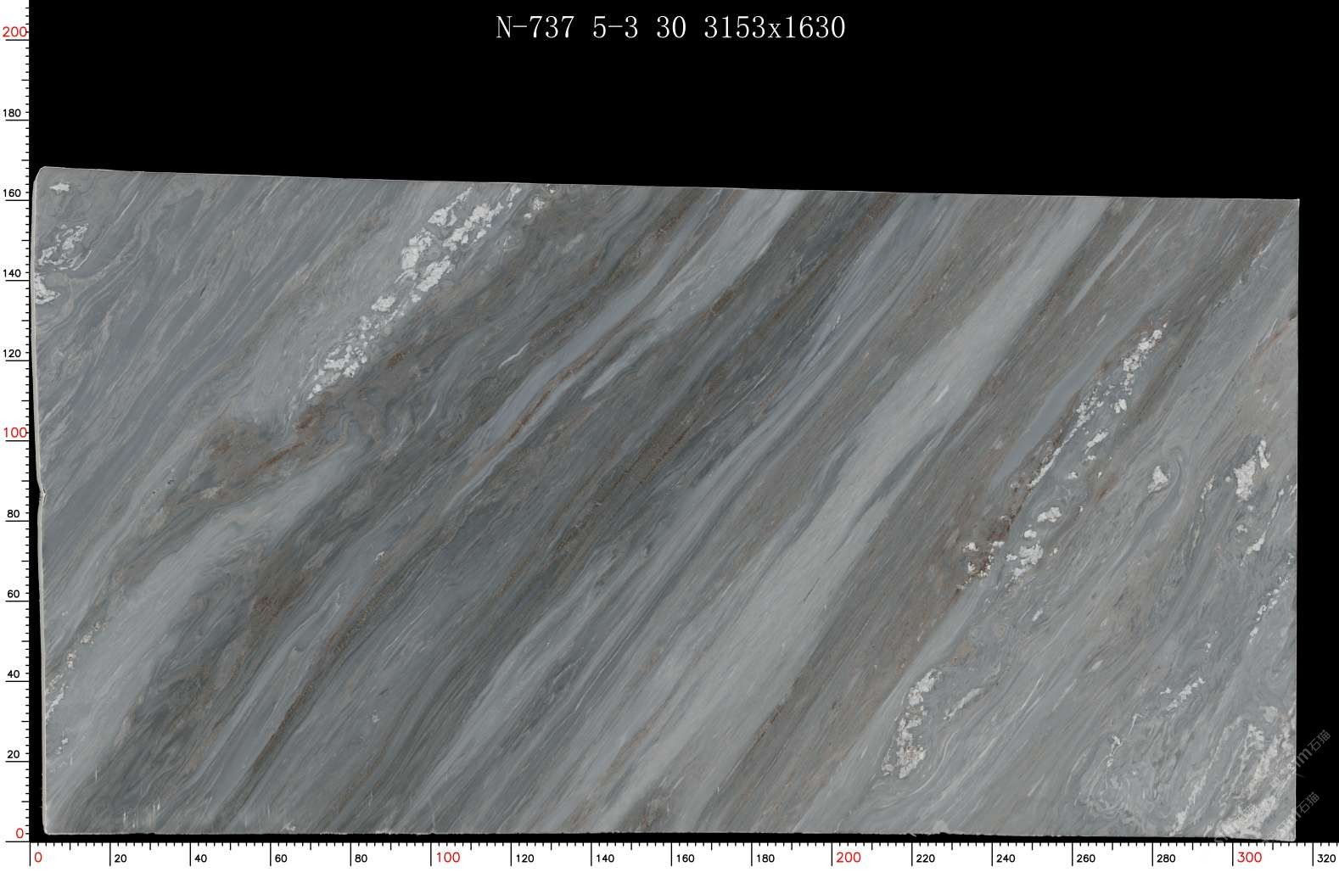
Task: Click the 160 mark on vertical ruler
Action: (13, 193)
